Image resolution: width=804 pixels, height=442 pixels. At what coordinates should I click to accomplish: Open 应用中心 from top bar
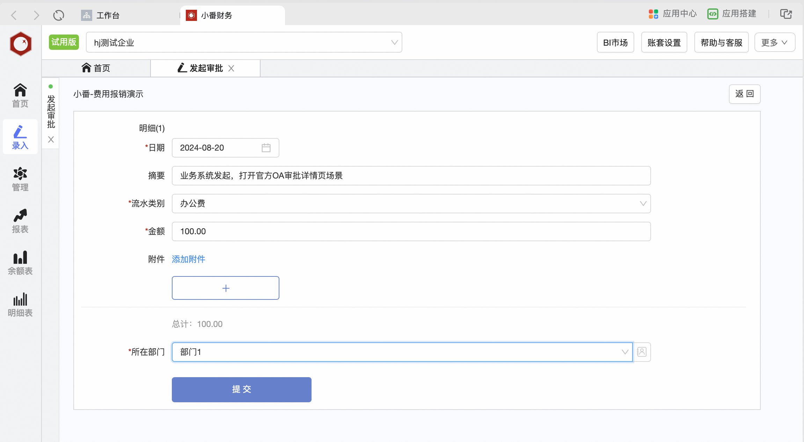673,14
